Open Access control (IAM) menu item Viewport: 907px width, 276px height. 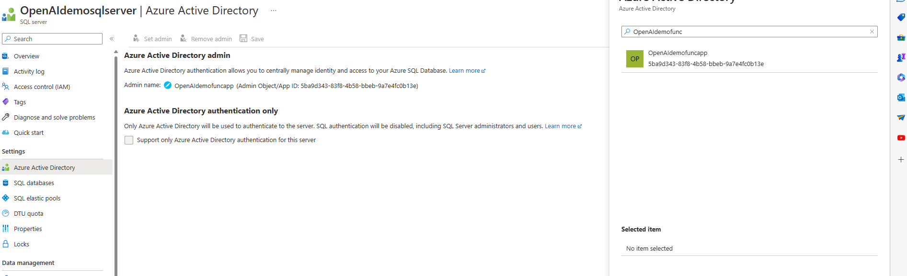coord(42,87)
